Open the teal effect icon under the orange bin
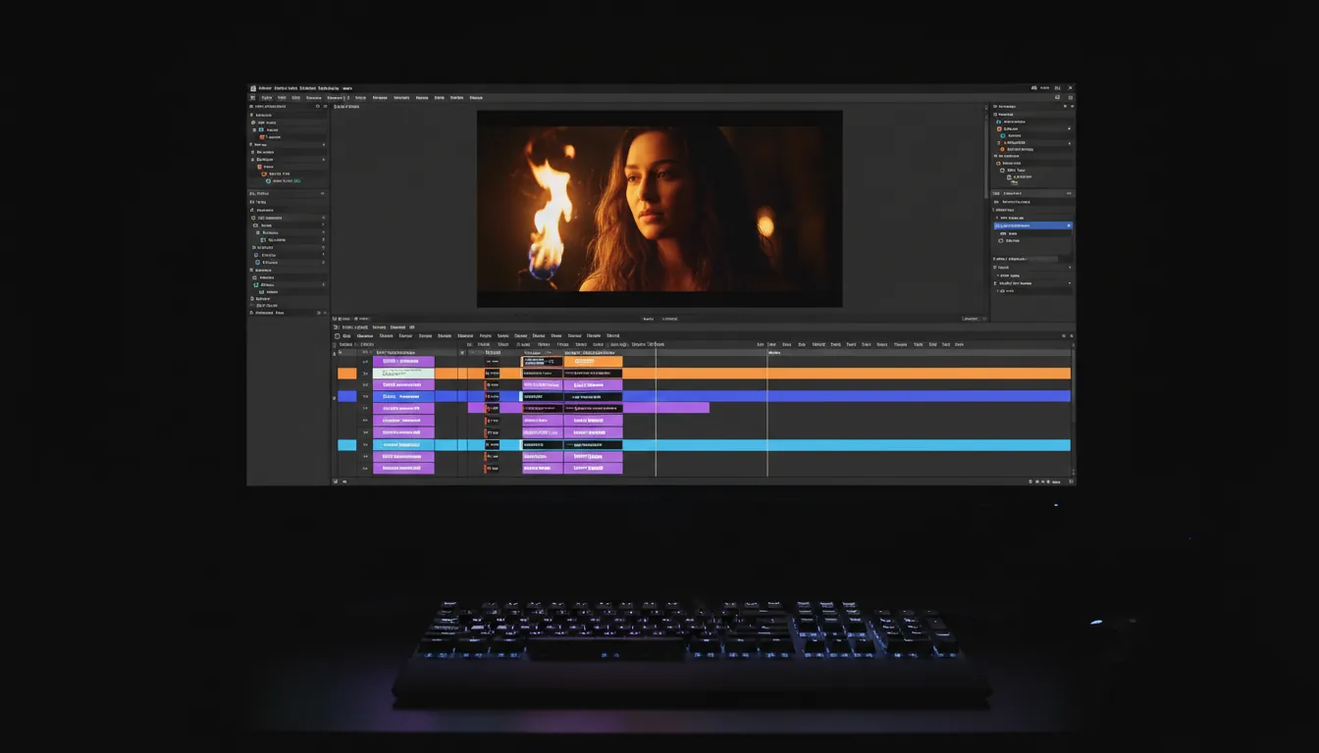1319x753 pixels. tap(269, 180)
